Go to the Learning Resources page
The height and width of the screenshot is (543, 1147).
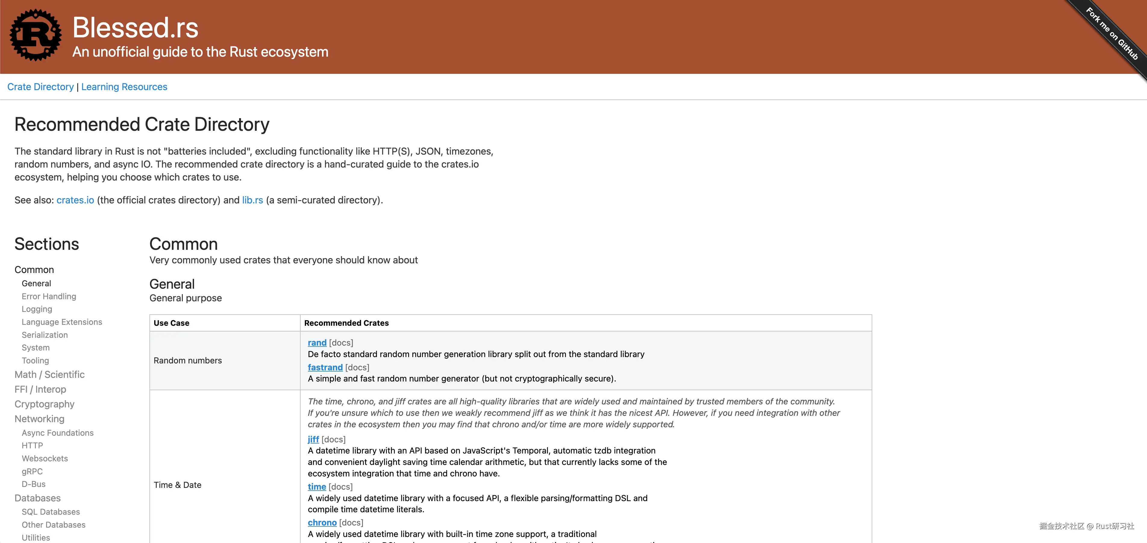click(124, 87)
